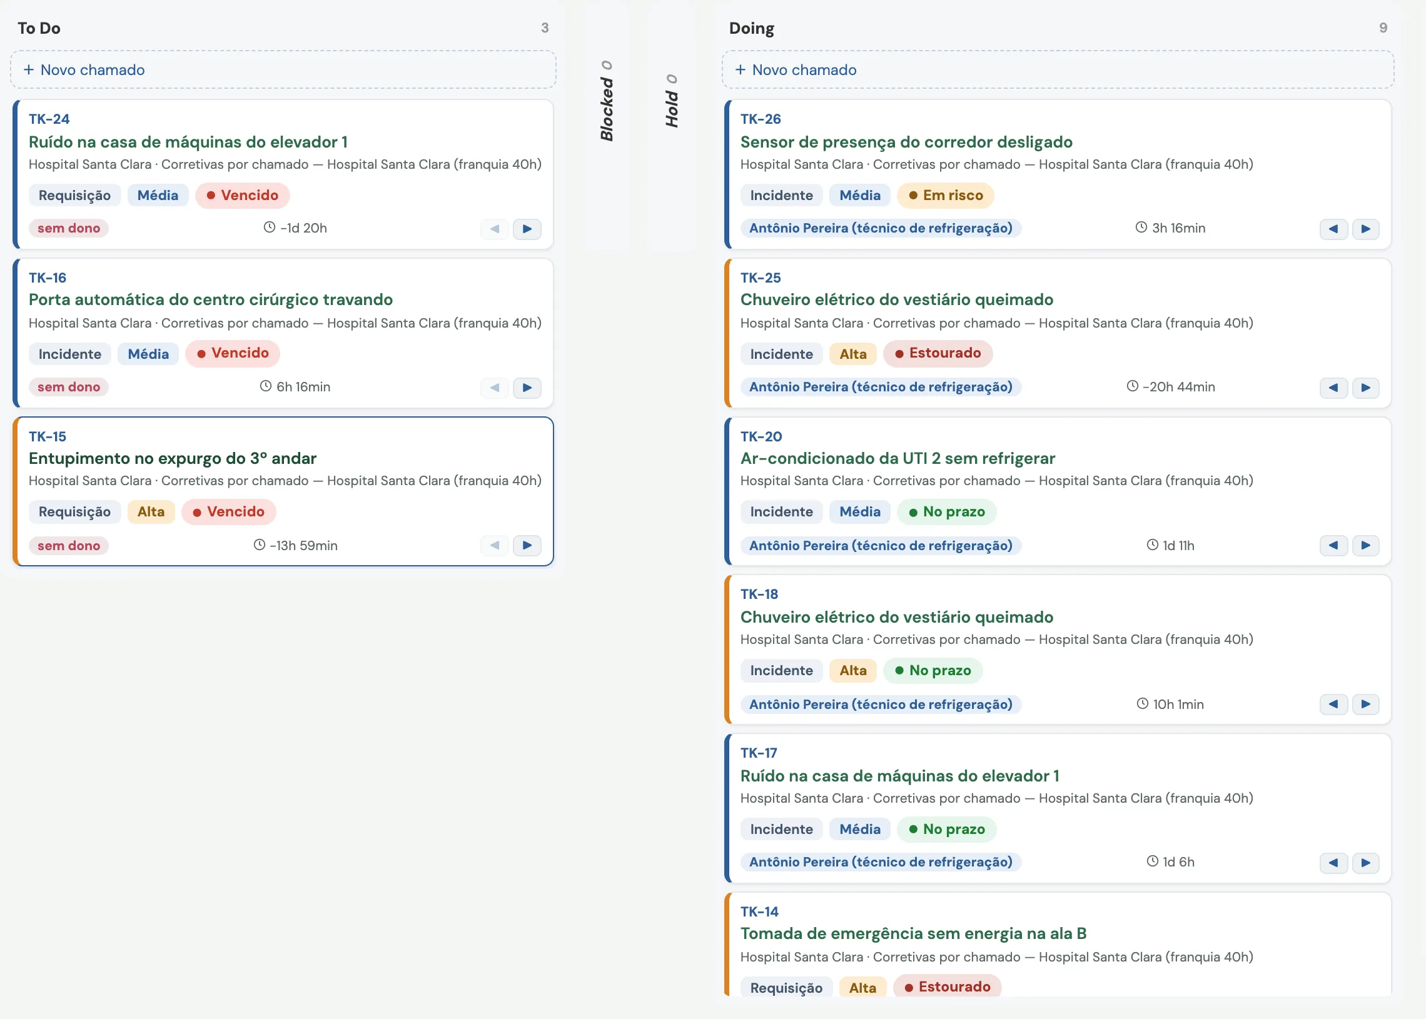Open Ar-condicionado da UTI 2 sem refrigerar
1426x1019 pixels.
898,458
